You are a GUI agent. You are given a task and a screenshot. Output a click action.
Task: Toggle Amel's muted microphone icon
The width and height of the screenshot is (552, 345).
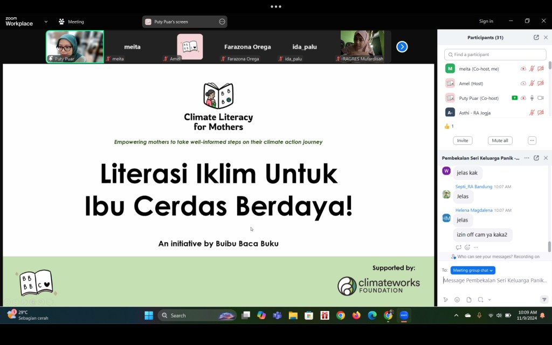pyautogui.click(x=532, y=84)
